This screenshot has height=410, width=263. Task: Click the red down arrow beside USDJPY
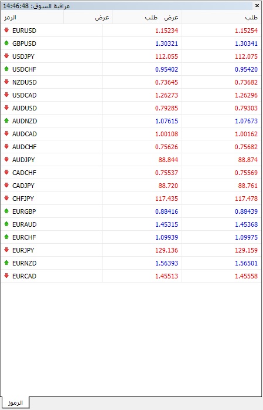click(x=6, y=56)
